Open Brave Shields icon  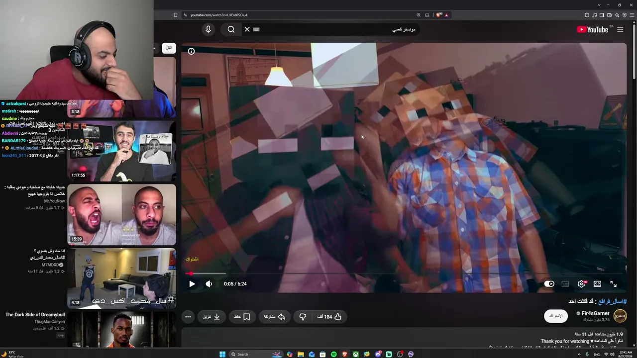438,15
